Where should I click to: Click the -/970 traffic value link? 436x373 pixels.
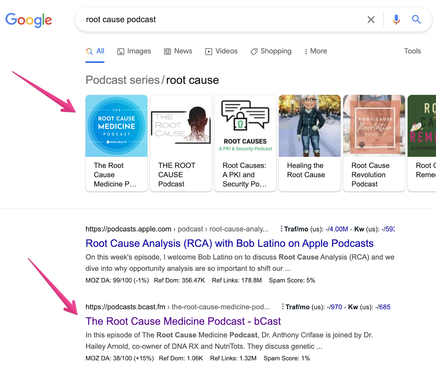click(334, 307)
